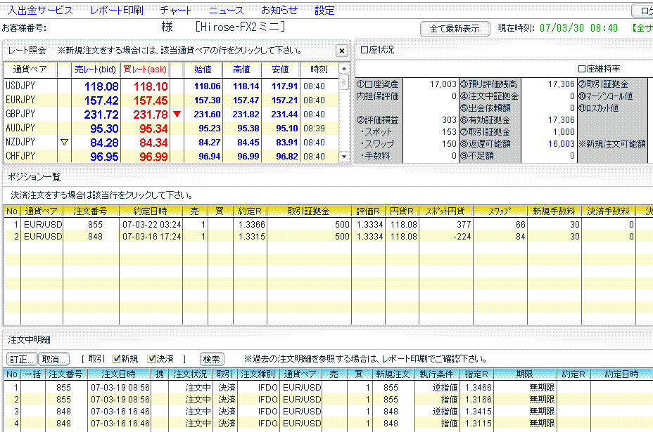Click 口座資産 value 17,003
653x432 pixels.
pos(443,84)
